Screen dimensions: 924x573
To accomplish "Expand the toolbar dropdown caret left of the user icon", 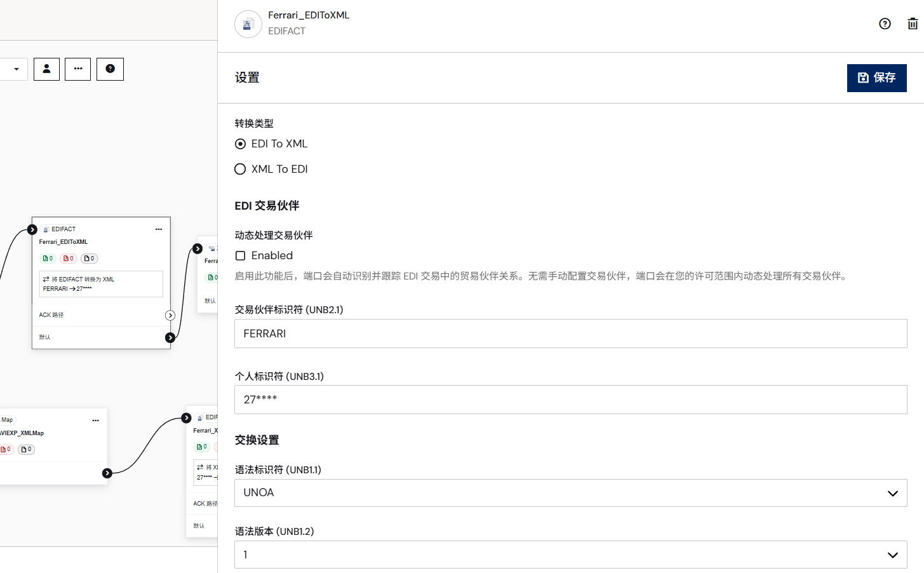I will coord(16,69).
